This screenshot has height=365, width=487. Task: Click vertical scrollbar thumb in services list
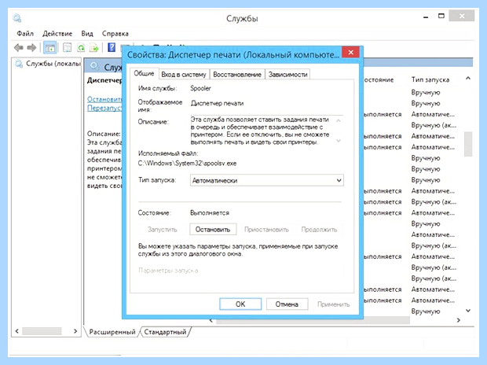tap(468, 144)
